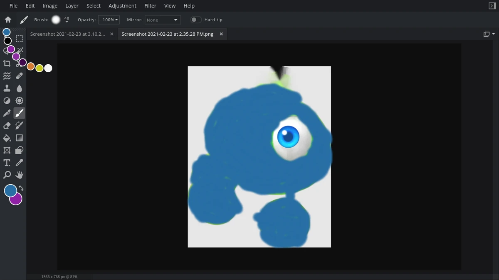This screenshot has width=499, height=280.
Task: Enable the Hard tip toggle
Action: point(196,19)
